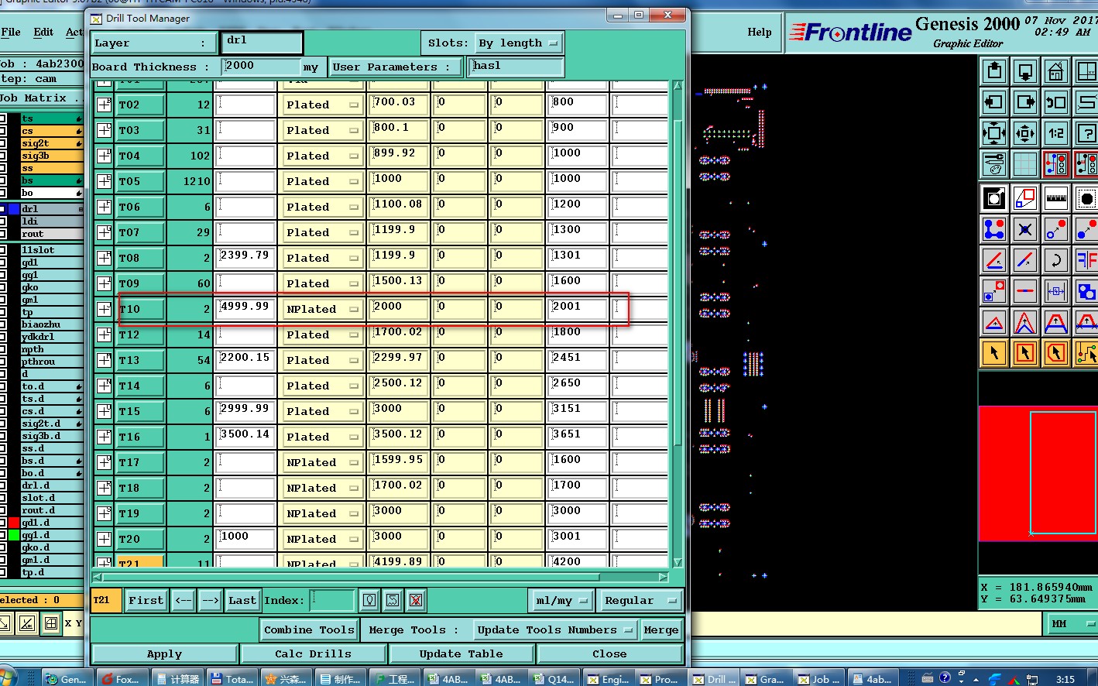Go to next tool with --> button

[x=210, y=600]
